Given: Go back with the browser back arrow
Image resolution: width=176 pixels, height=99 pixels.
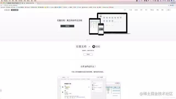Looking at the screenshot, I should [x=1, y=5].
